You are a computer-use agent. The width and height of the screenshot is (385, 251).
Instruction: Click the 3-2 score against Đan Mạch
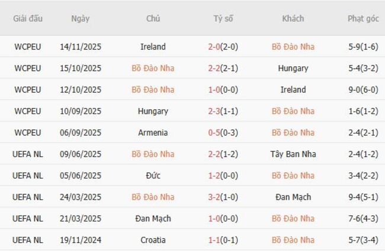click(223, 197)
